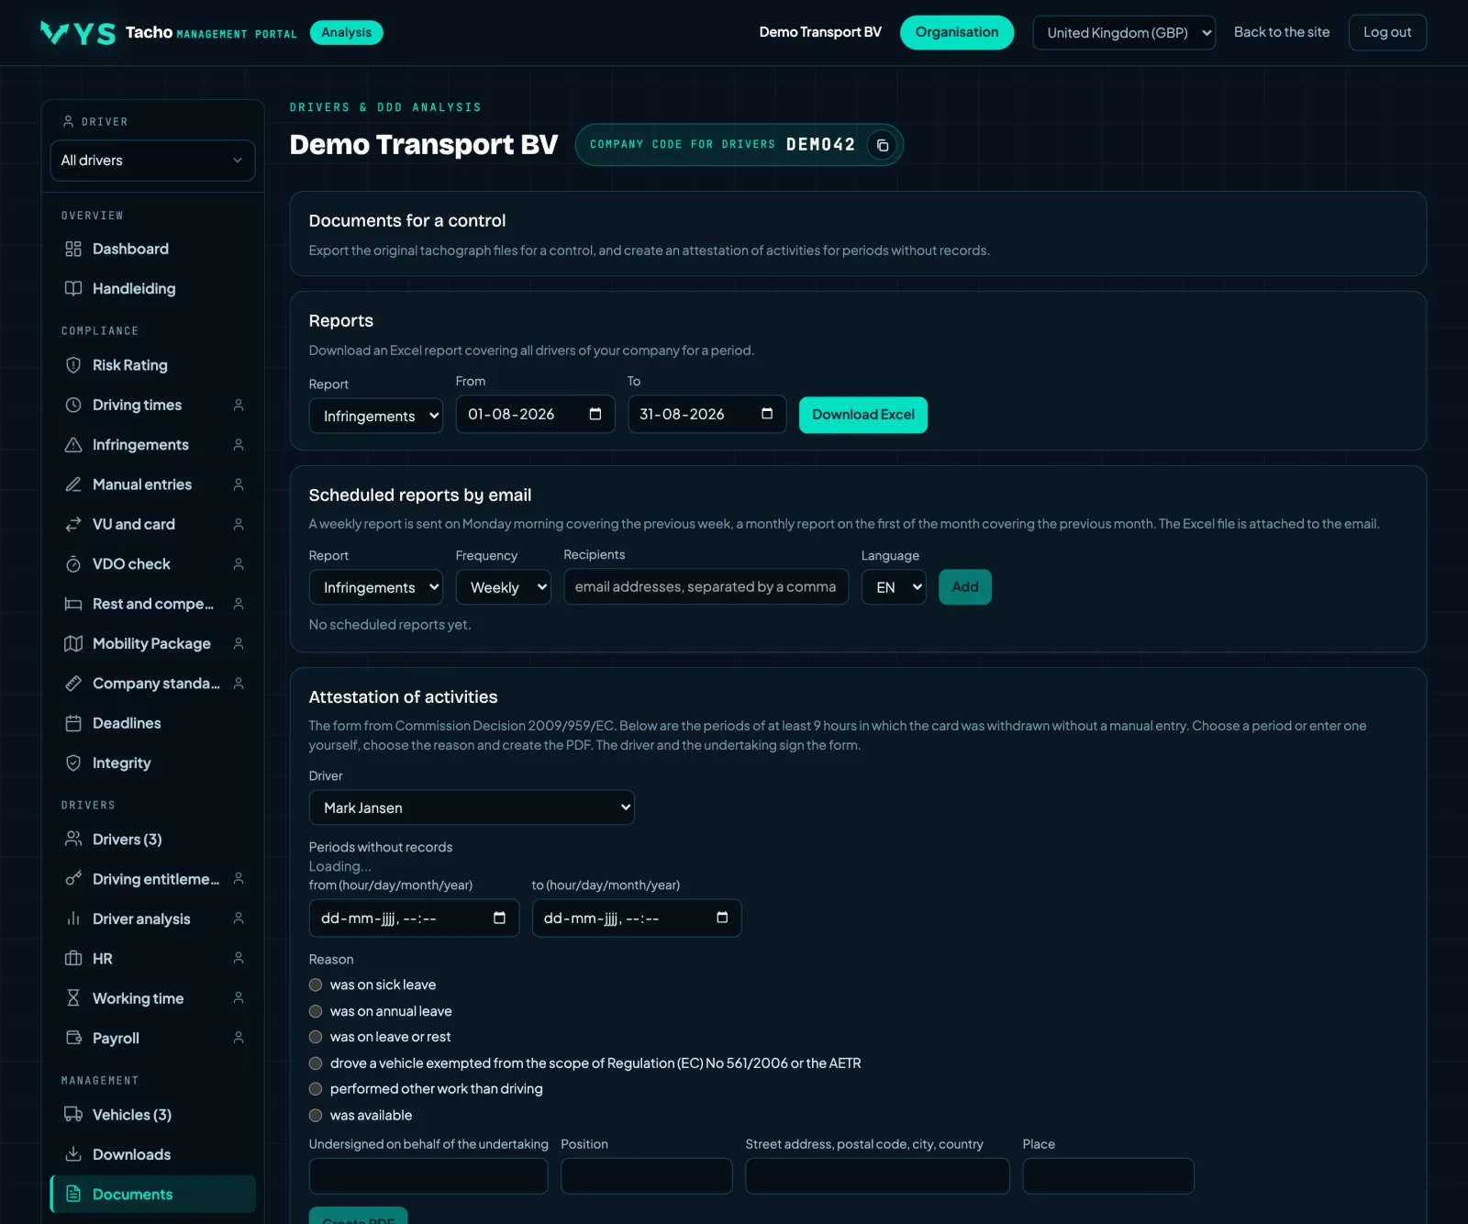Click the Downloads arrow icon
Viewport: 1468px width, 1224px height.
pos(73,1154)
